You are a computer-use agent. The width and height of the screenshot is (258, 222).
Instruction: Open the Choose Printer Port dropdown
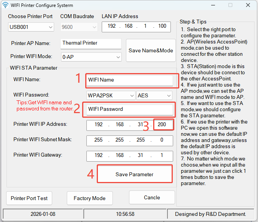(x=31, y=27)
